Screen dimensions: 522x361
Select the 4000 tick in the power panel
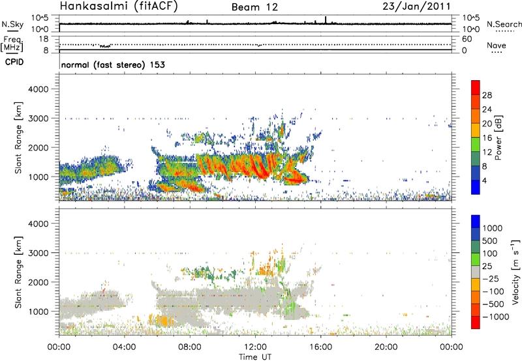38,89
